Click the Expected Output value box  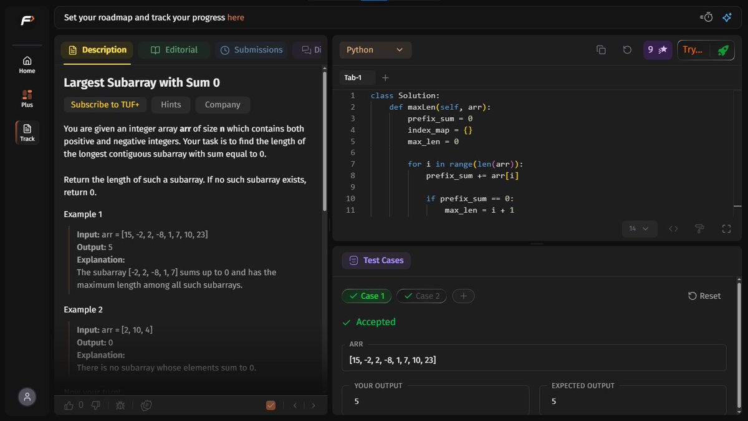click(633, 400)
